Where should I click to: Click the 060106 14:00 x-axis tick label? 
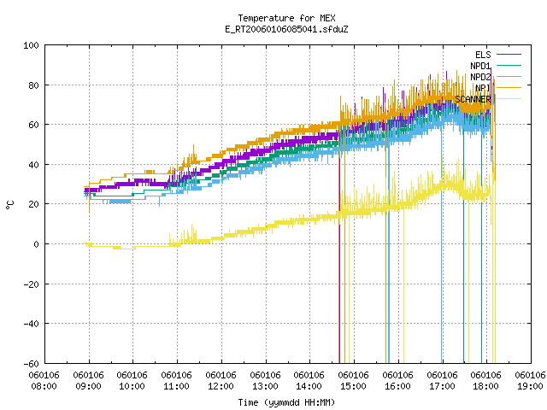309,381
